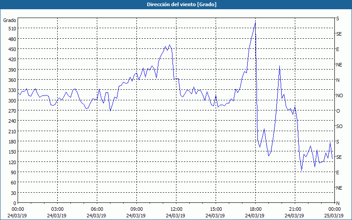This screenshot has width=352, height=220.
Task: Click the 300 degree axis label
Action: 12,101
